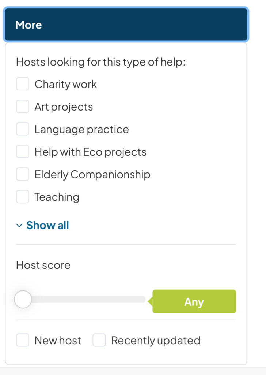
Task: Toggle the Recently updated checkbox
Action: tap(99, 340)
